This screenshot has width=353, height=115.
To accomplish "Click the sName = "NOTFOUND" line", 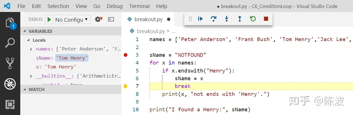I will pos(178,55).
